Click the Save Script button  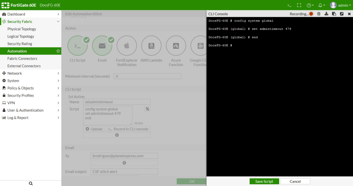(x=264, y=182)
